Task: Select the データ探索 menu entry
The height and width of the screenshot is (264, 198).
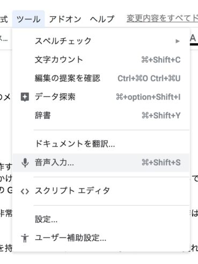Action: [x=101, y=97]
